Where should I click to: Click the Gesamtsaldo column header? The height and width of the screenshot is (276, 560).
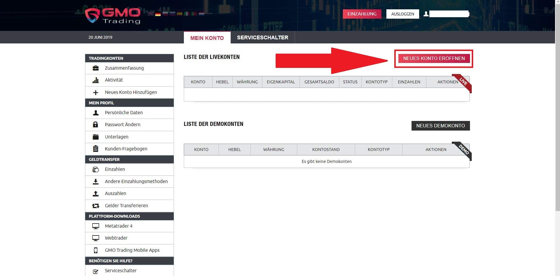(x=319, y=82)
